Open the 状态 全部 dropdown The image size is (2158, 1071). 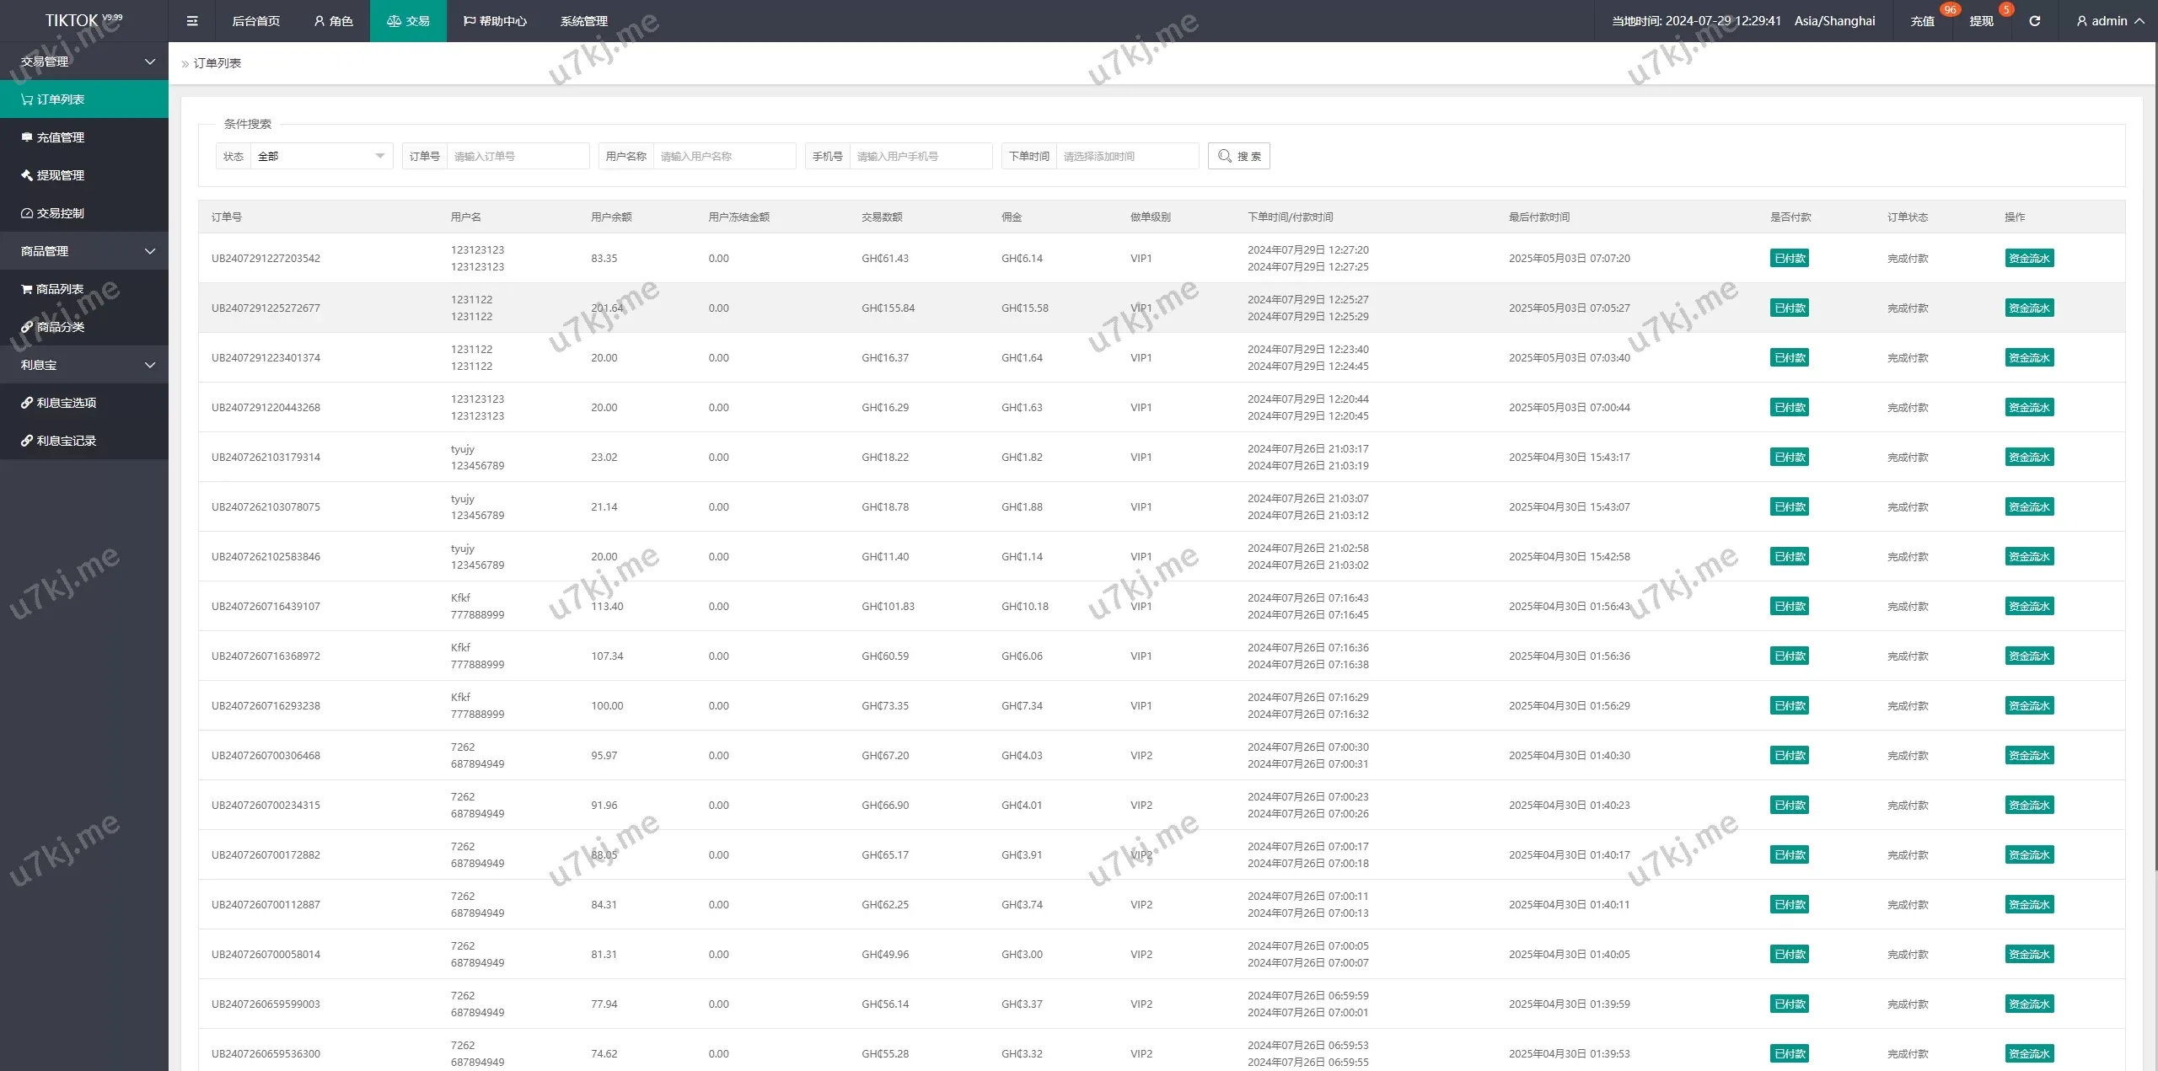[x=320, y=156]
